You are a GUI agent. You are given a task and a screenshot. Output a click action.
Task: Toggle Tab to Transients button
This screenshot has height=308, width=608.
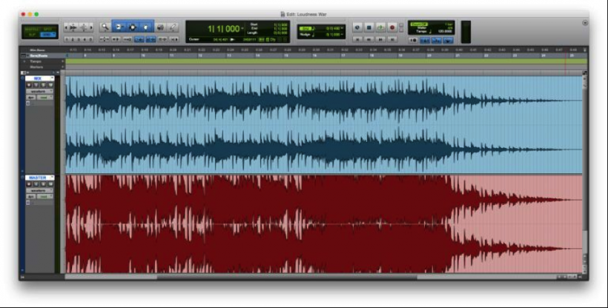(116, 39)
